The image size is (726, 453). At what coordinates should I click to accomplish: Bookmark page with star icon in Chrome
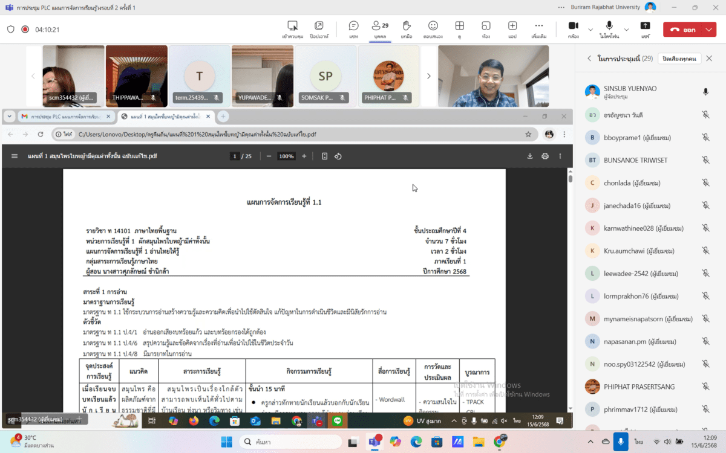528,134
